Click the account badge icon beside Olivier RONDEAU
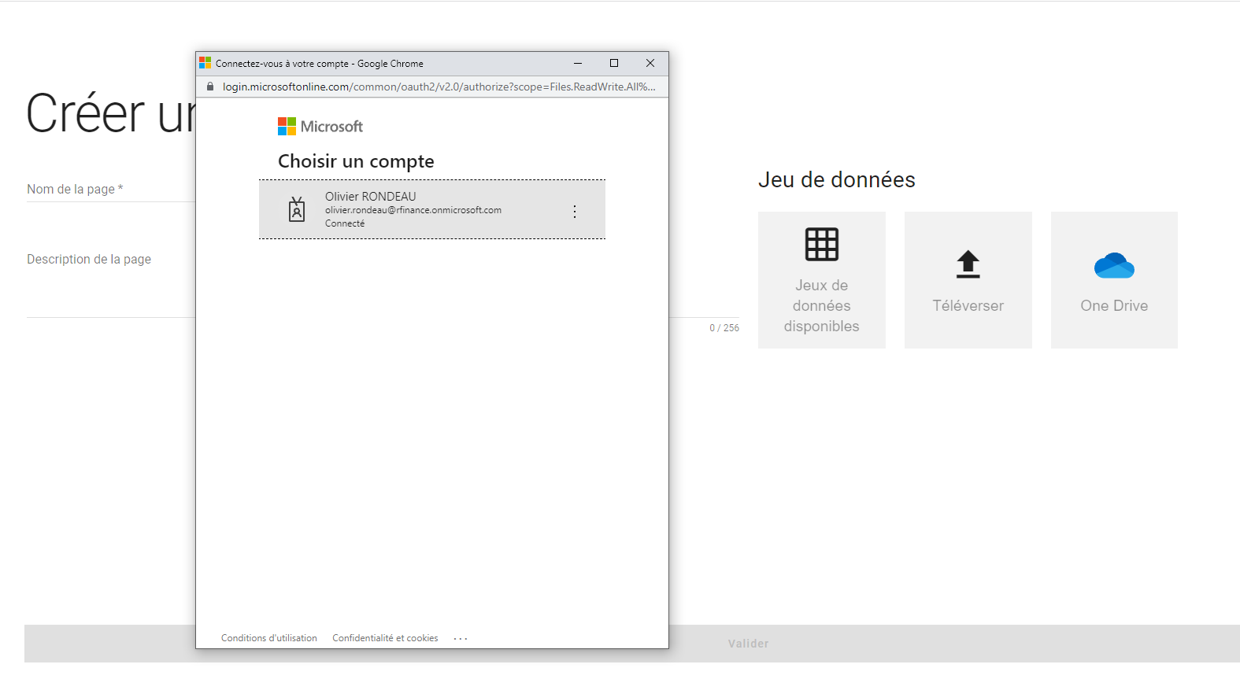Viewport: 1240px width, 679px height. pyautogui.click(x=297, y=210)
